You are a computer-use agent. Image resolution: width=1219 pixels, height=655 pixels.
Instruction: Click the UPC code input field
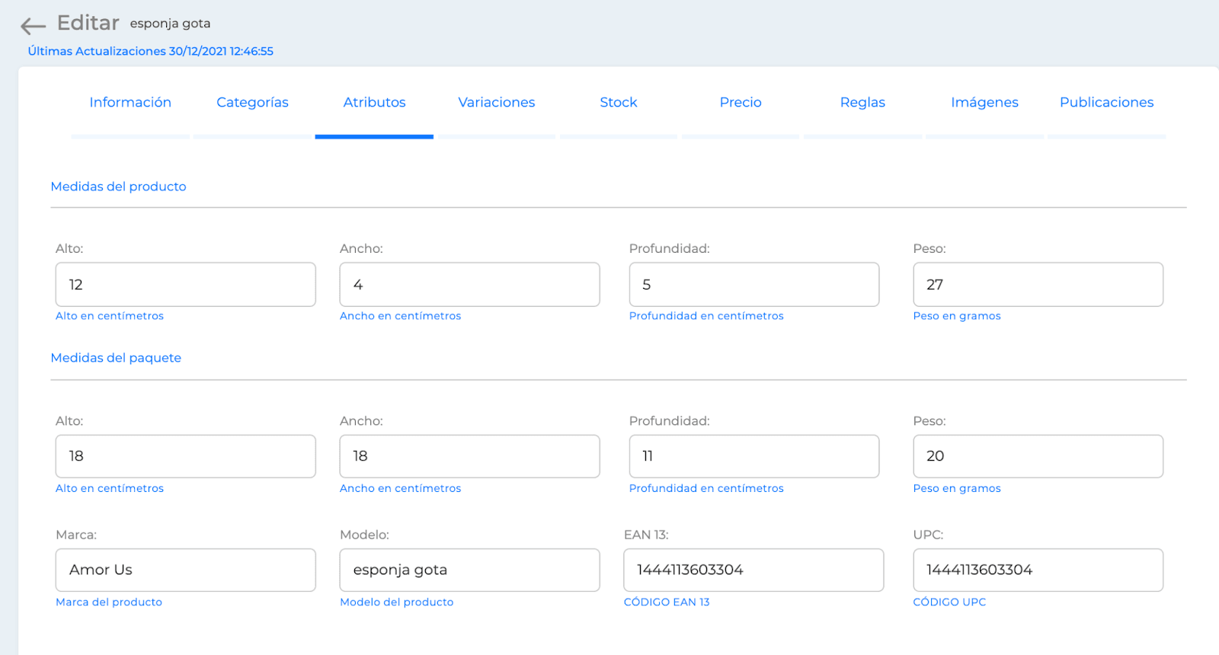1038,570
